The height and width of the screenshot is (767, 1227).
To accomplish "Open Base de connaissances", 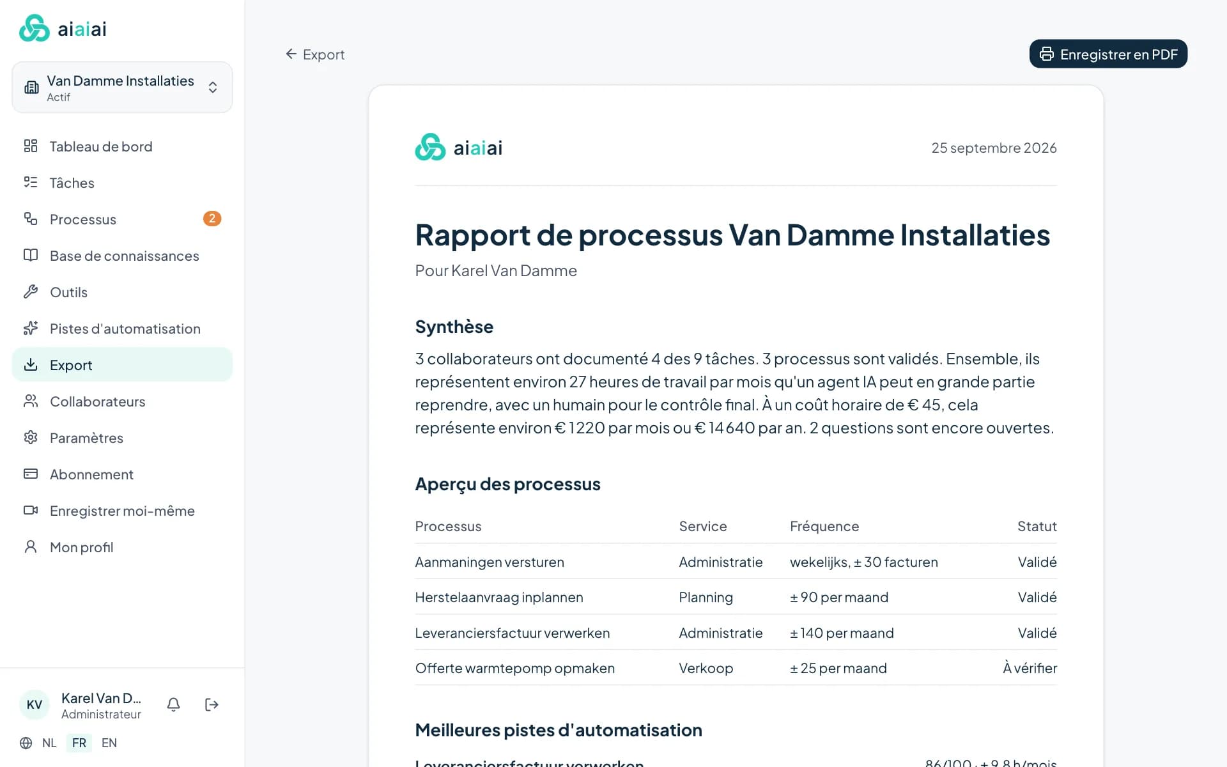I will tap(122, 256).
